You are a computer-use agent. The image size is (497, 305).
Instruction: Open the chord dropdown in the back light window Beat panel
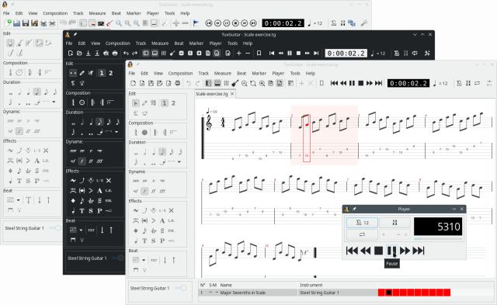point(19,200)
